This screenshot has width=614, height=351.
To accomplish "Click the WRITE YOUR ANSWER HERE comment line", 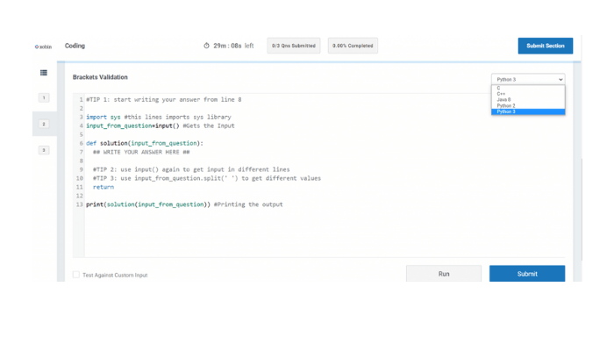I will (141, 152).
